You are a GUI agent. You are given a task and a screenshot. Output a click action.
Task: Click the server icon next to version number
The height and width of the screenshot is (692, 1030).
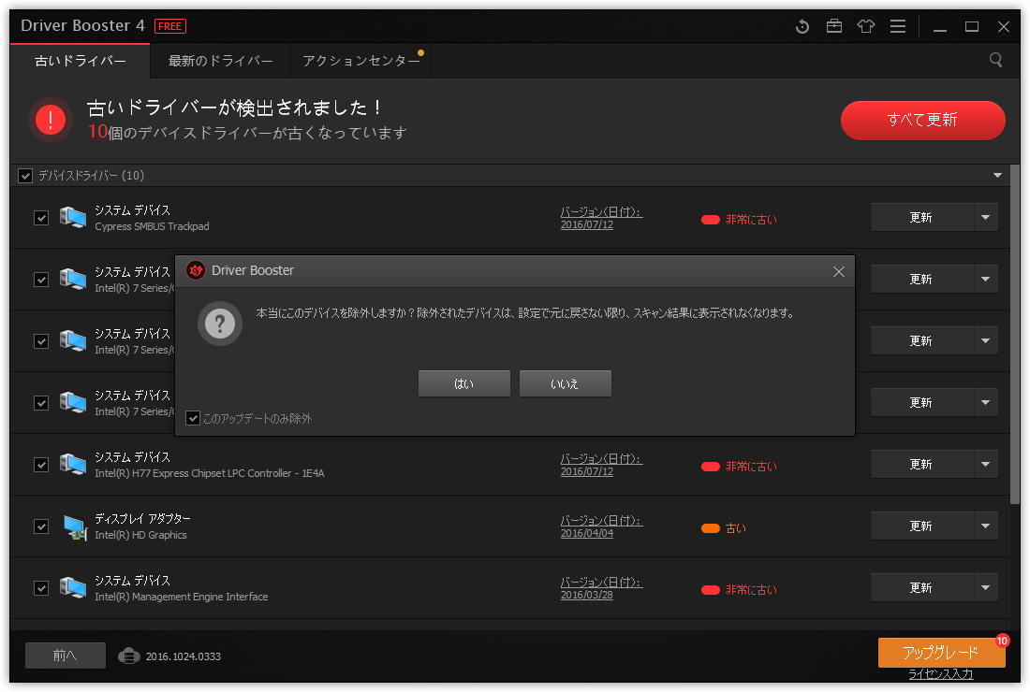[x=128, y=656]
